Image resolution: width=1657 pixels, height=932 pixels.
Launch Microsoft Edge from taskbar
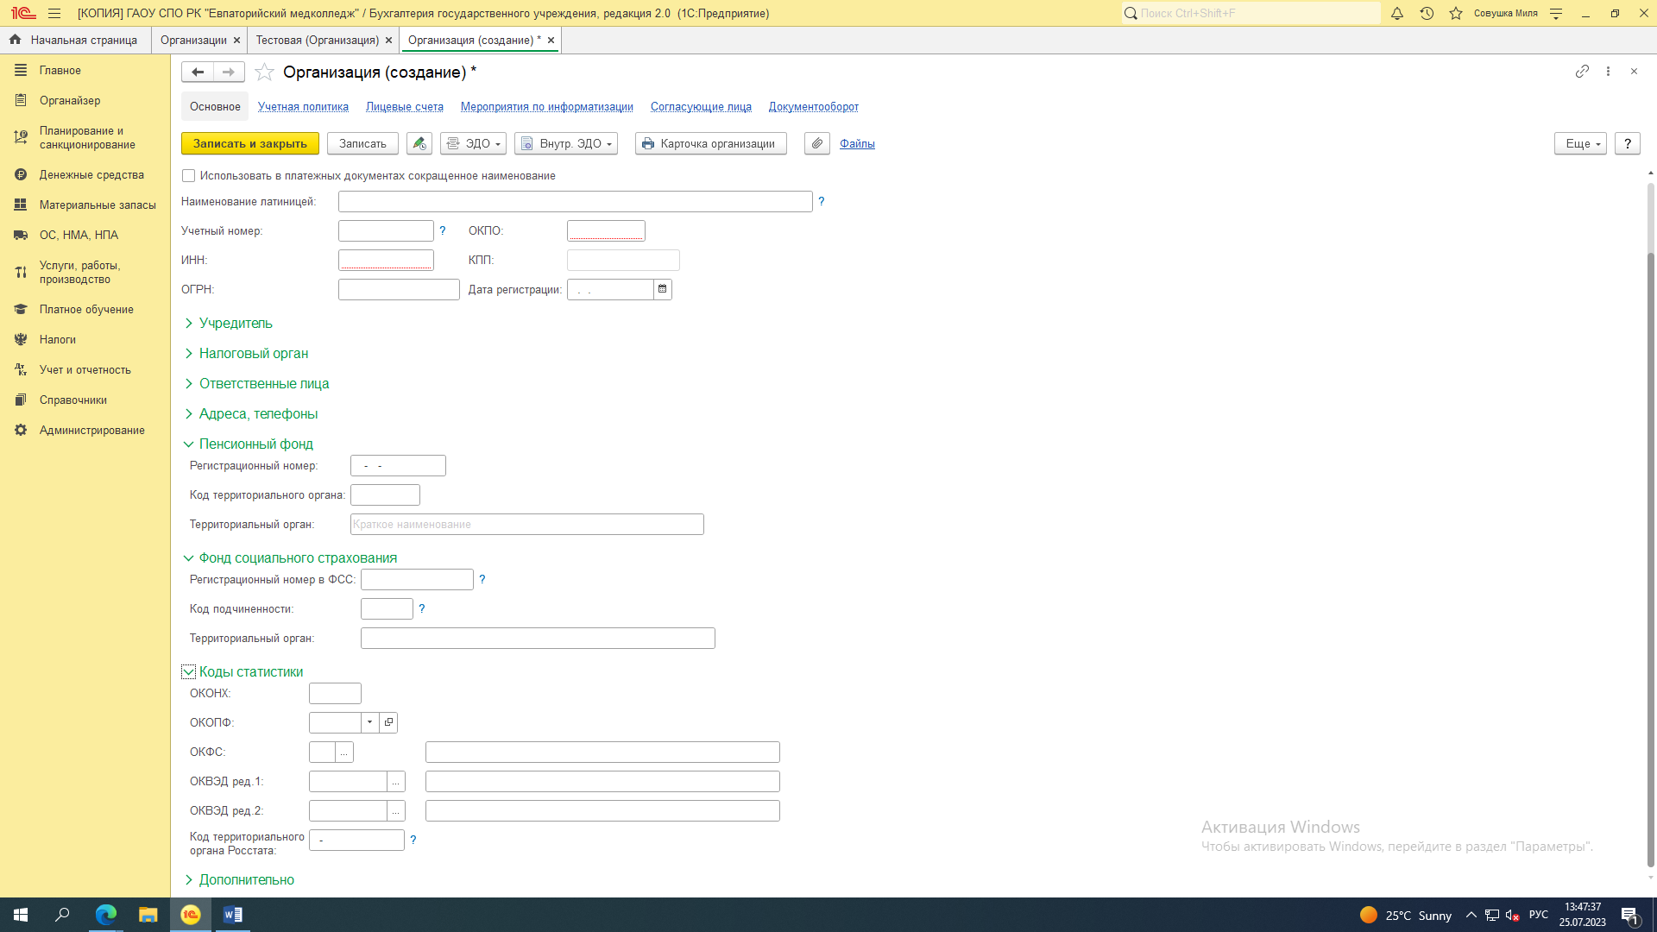click(105, 915)
